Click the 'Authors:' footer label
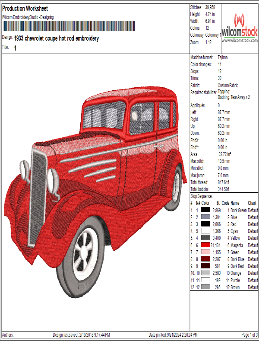Screen dimensions: 259x341 [8, 335]
